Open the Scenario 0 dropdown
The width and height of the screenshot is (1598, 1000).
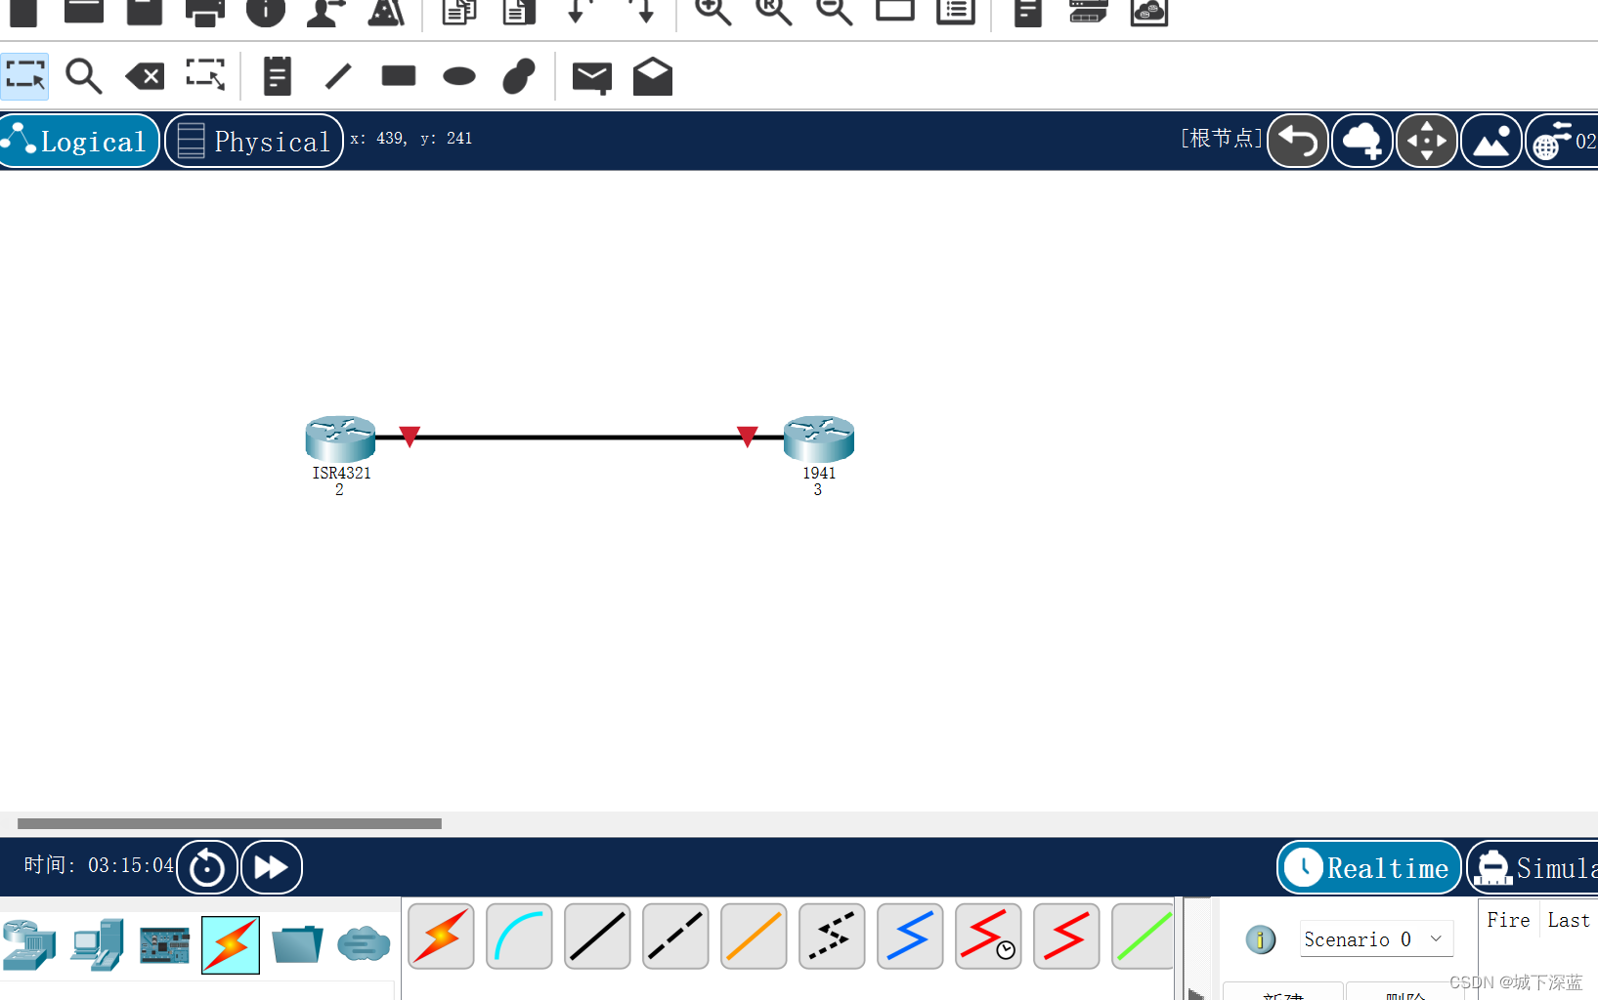(x=1376, y=939)
